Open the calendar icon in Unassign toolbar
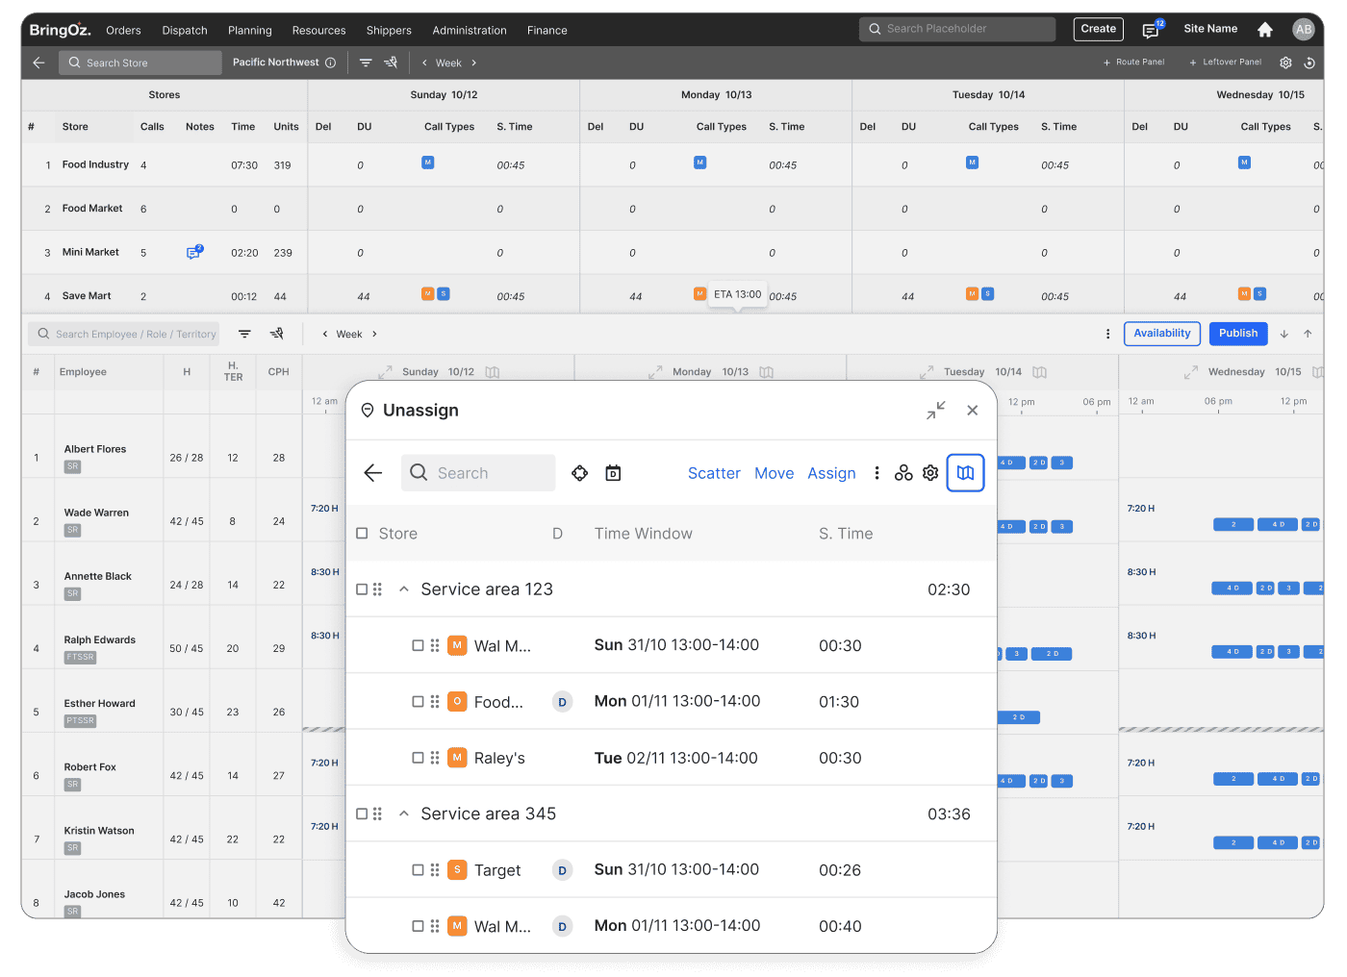1347x977 pixels. pos(613,473)
